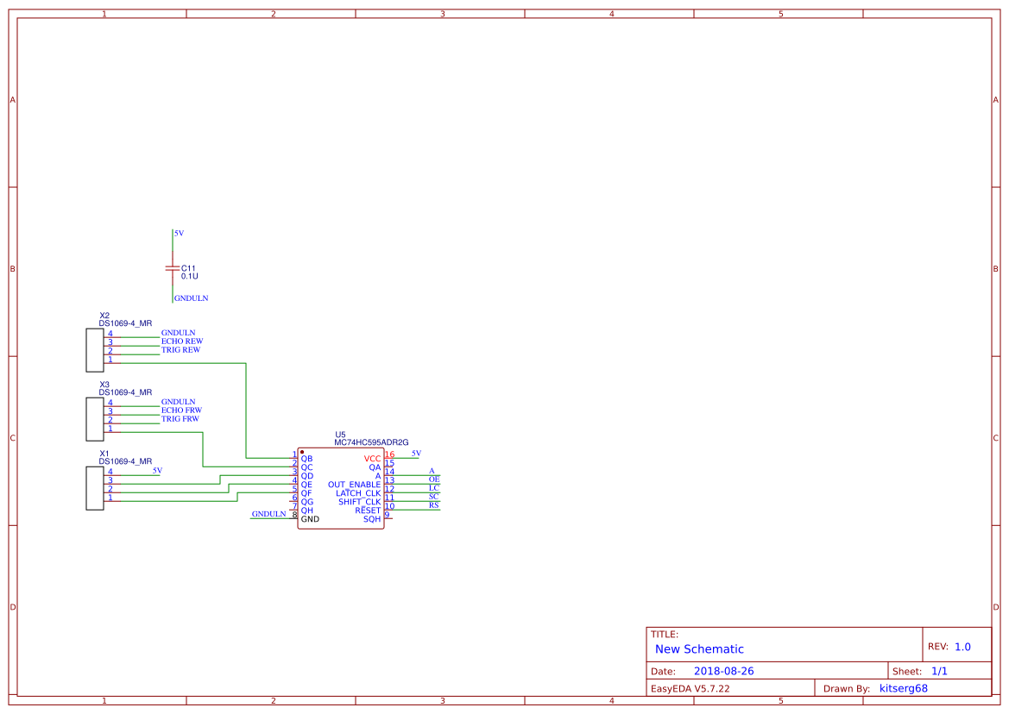Click the RESET pin of U5

[368, 510]
